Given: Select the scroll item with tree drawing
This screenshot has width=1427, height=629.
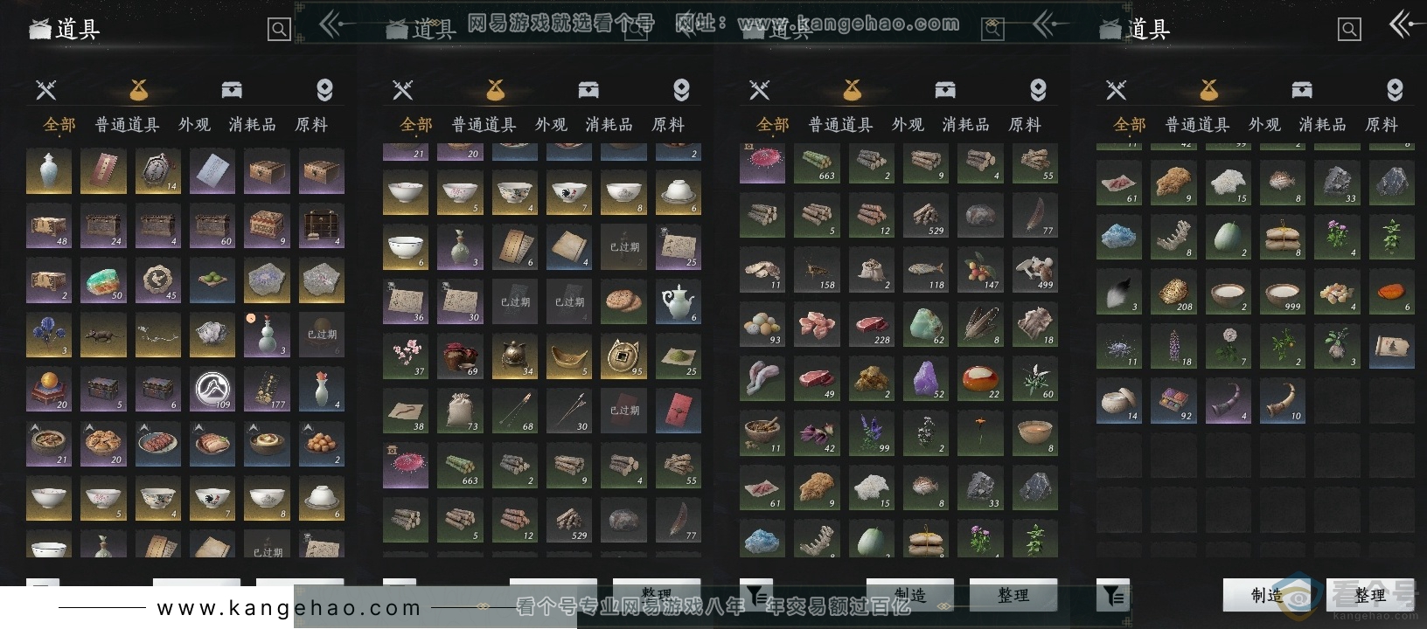Looking at the screenshot, I should pyautogui.click(x=1391, y=346).
